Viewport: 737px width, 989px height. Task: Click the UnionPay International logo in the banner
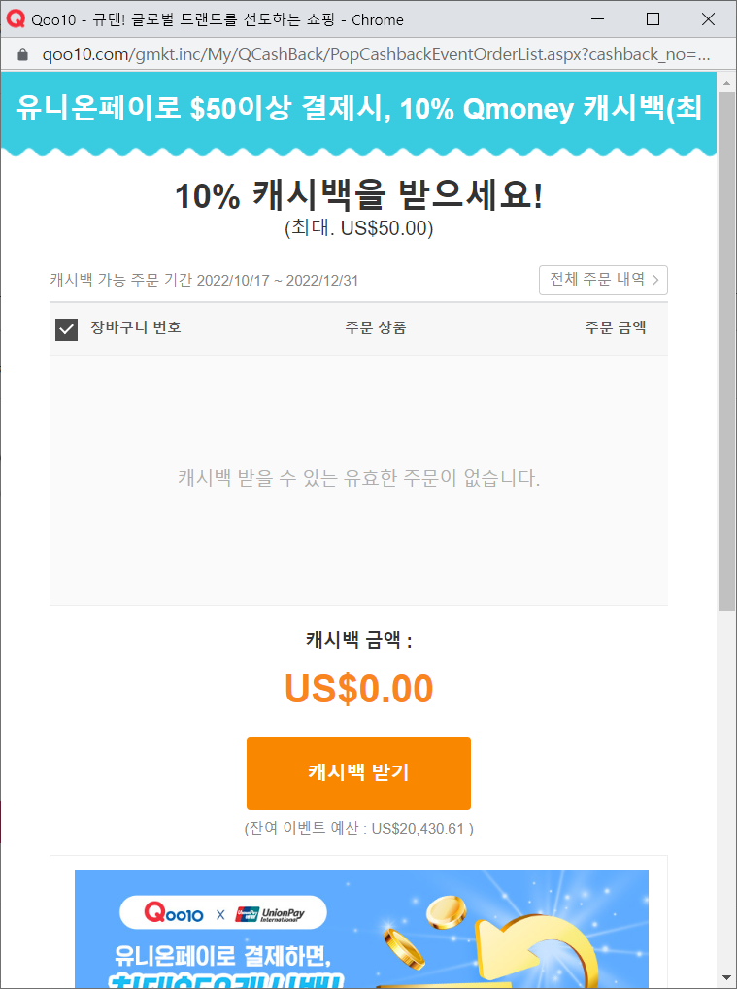tap(270, 914)
